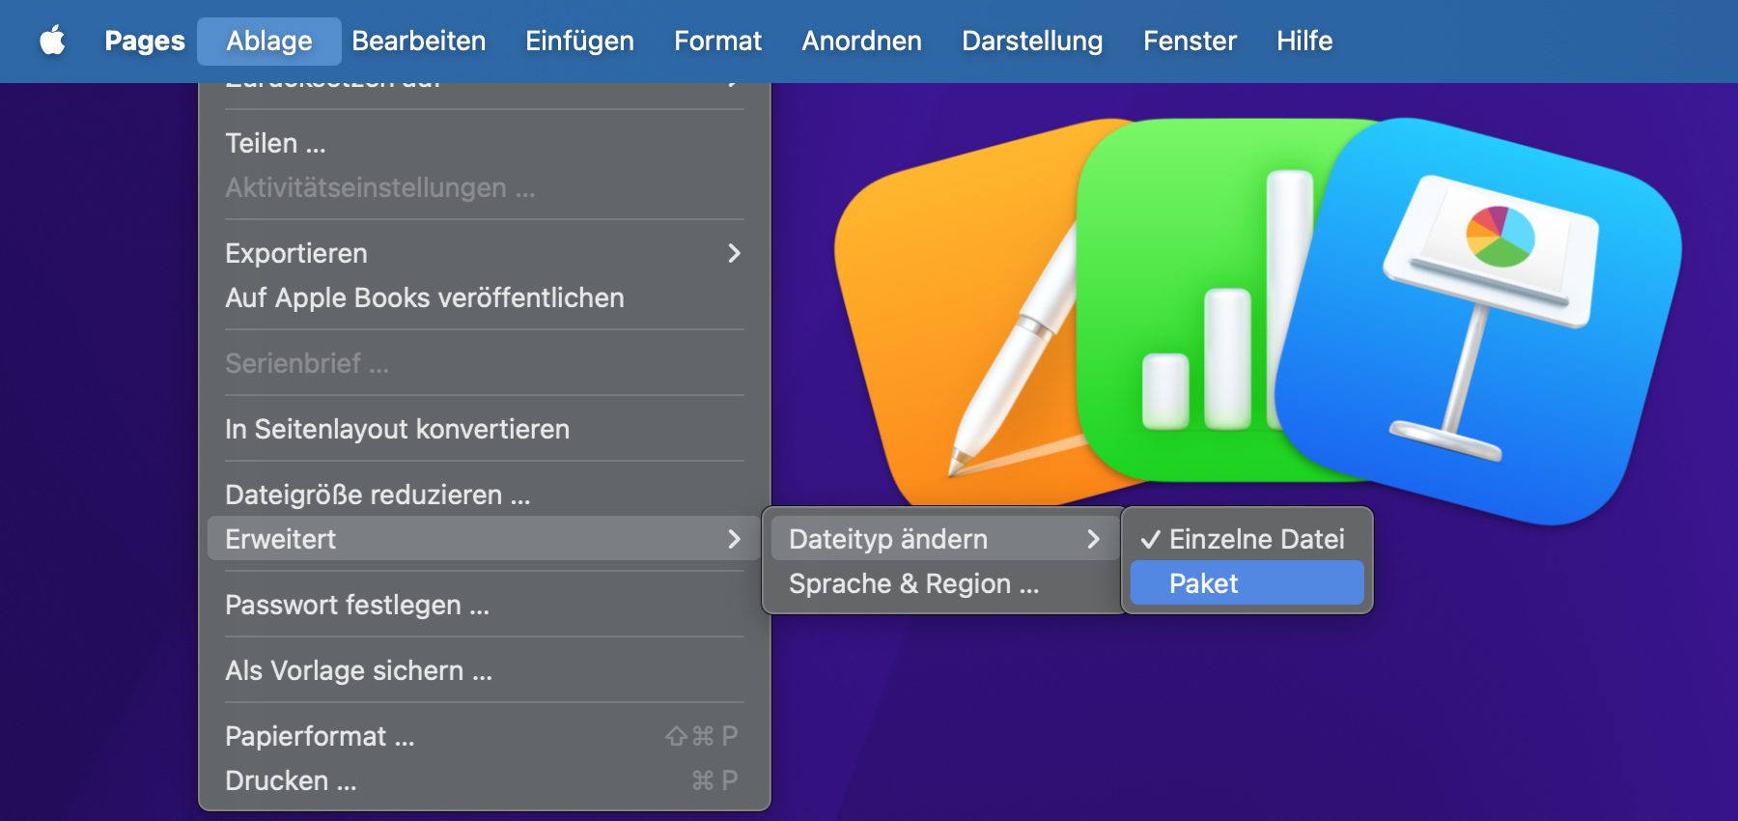Open the Bearbeiten menu
The height and width of the screenshot is (821, 1738).
click(x=418, y=41)
